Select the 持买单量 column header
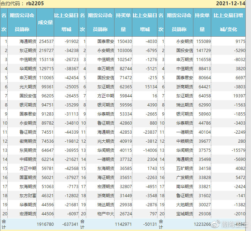The height and width of the screenshot is (231, 251). point(123,22)
